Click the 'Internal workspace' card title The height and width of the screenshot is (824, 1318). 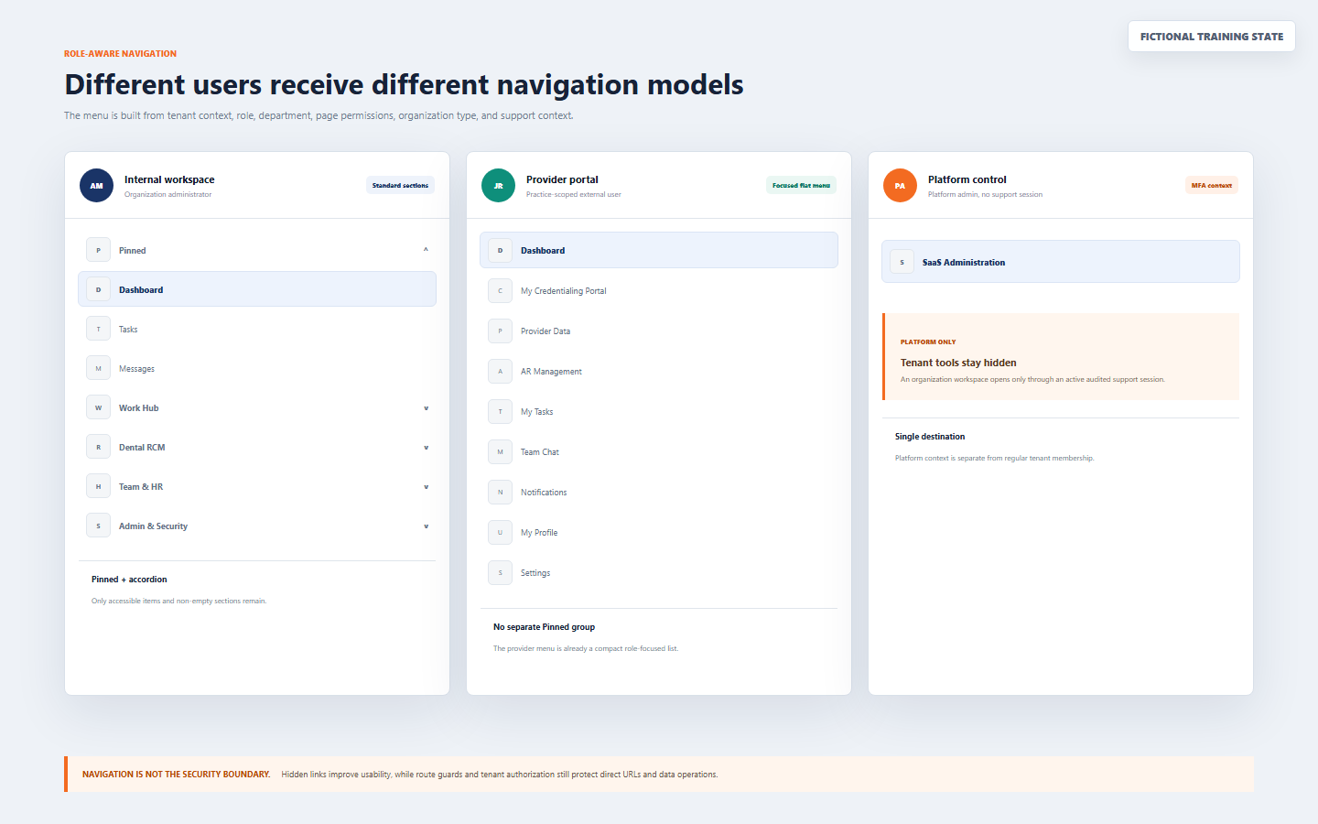click(169, 179)
